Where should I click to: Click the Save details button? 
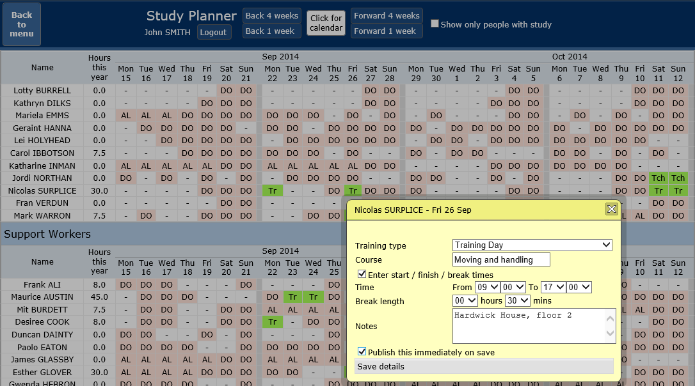click(x=484, y=367)
